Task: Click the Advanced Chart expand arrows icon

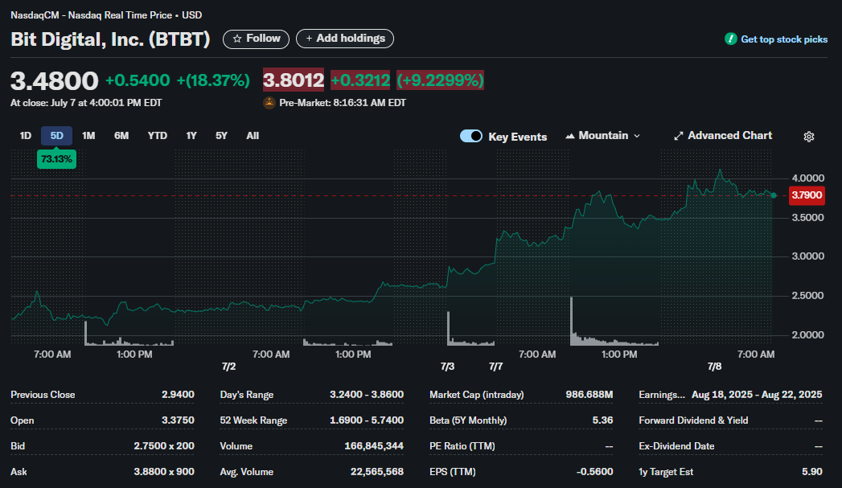Action: [678, 136]
